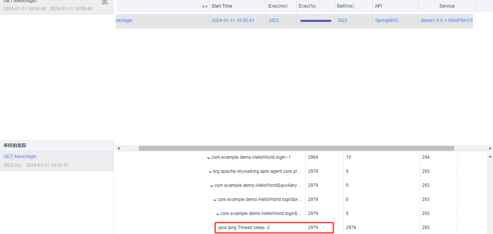Screen dimensions: 493x234
Task: Click the up arrow on the vertical scrollbar
Action: point(490,156)
